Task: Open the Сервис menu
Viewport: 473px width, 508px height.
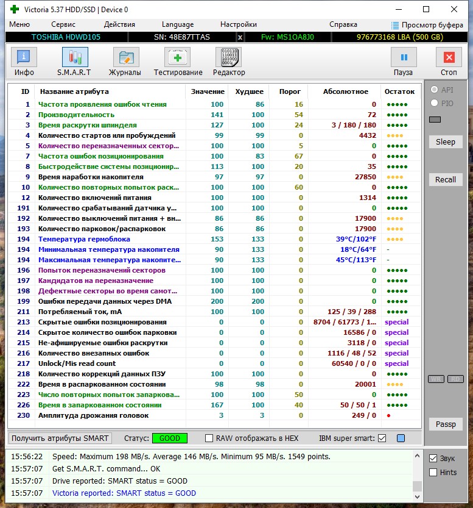Action: [63, 24]
